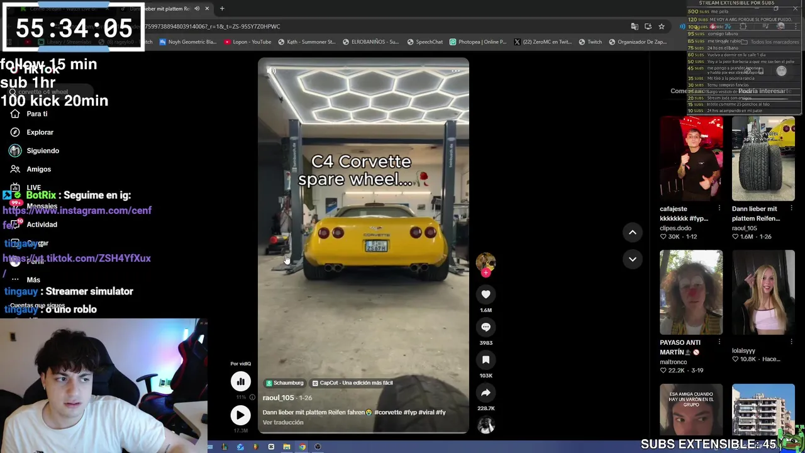Screen dimensions: 805x453
Task: Open the Más menu in the sidebar
Action: click(26, 280)
